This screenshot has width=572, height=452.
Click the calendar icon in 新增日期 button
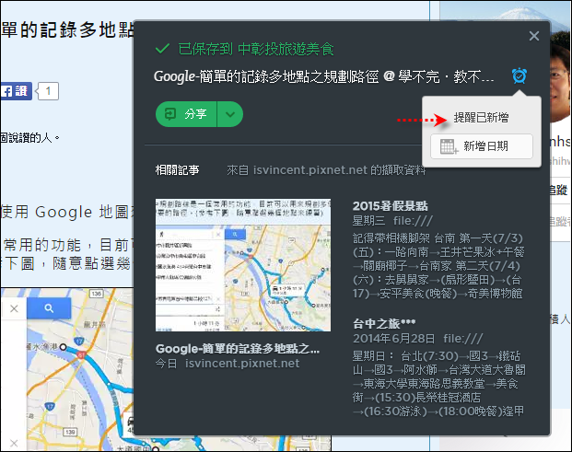tap(449, 146)
